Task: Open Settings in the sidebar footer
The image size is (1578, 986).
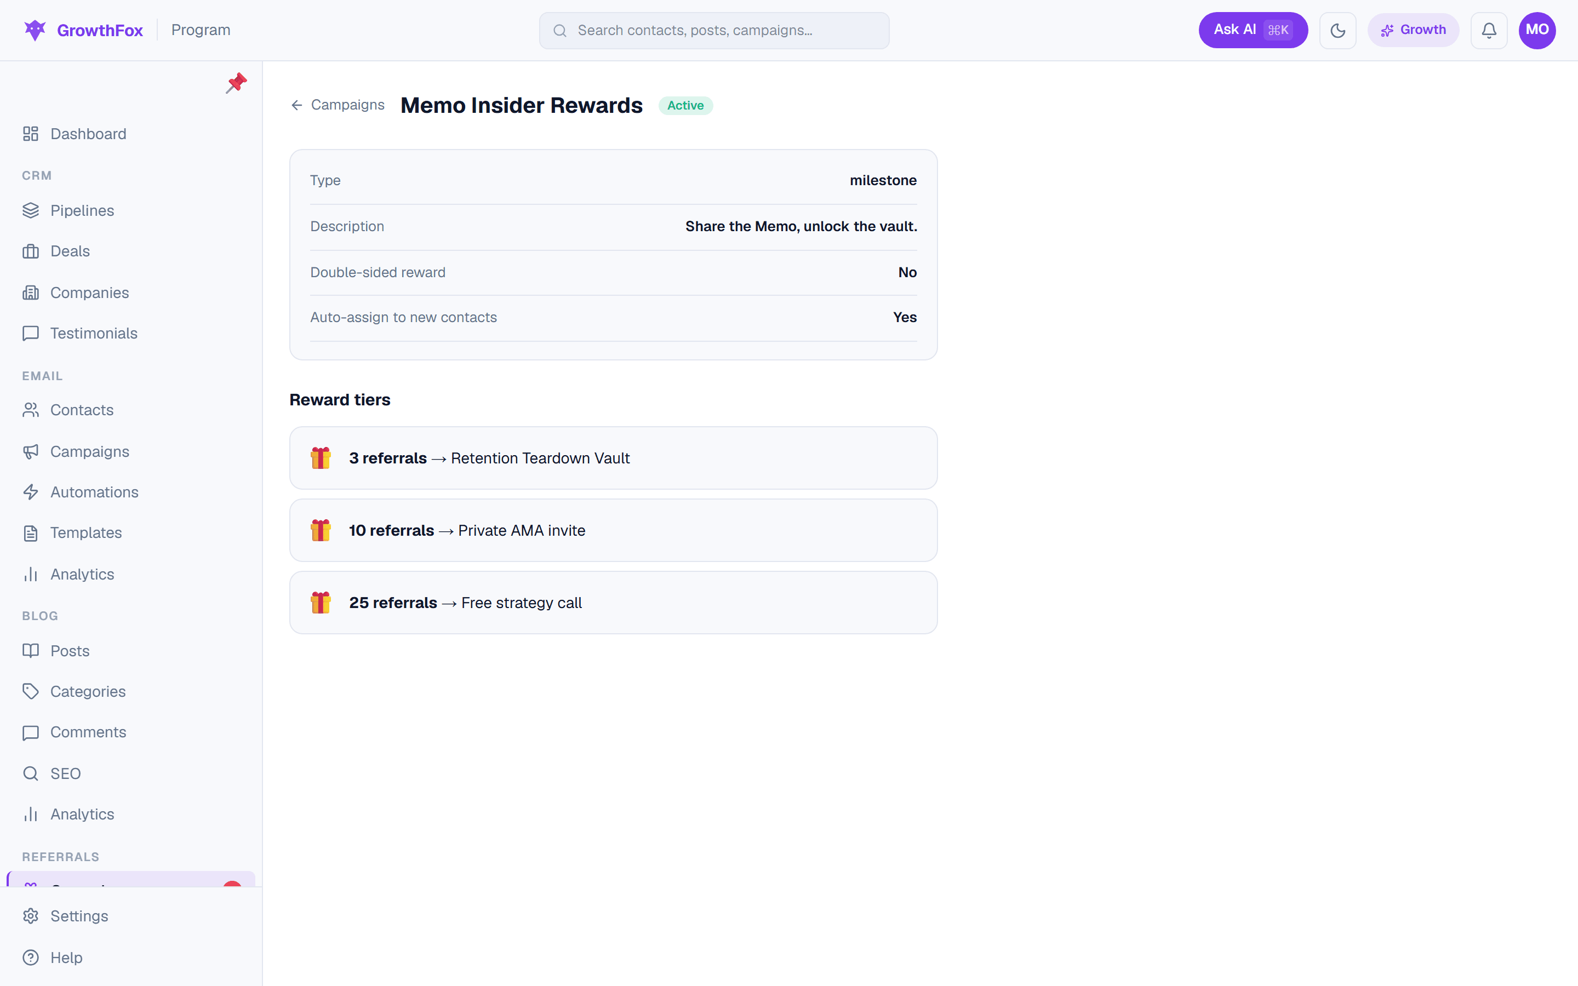Action: point(130,916)
